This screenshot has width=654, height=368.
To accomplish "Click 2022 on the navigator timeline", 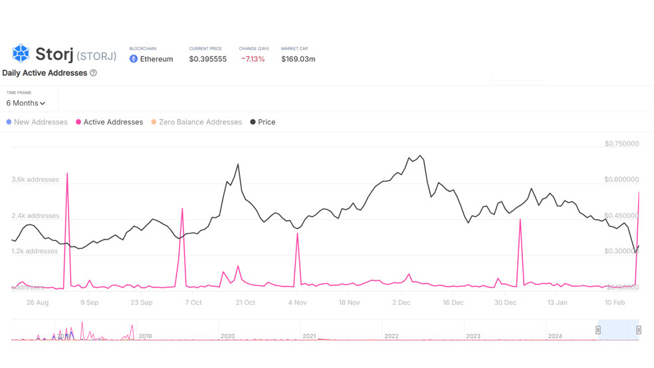I will (x=391, y=336).
